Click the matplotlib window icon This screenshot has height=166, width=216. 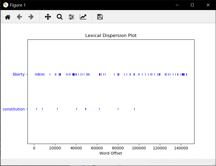(6, 5)
